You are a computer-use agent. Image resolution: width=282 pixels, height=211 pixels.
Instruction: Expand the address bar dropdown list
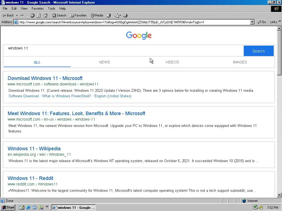tap(252, 22)
